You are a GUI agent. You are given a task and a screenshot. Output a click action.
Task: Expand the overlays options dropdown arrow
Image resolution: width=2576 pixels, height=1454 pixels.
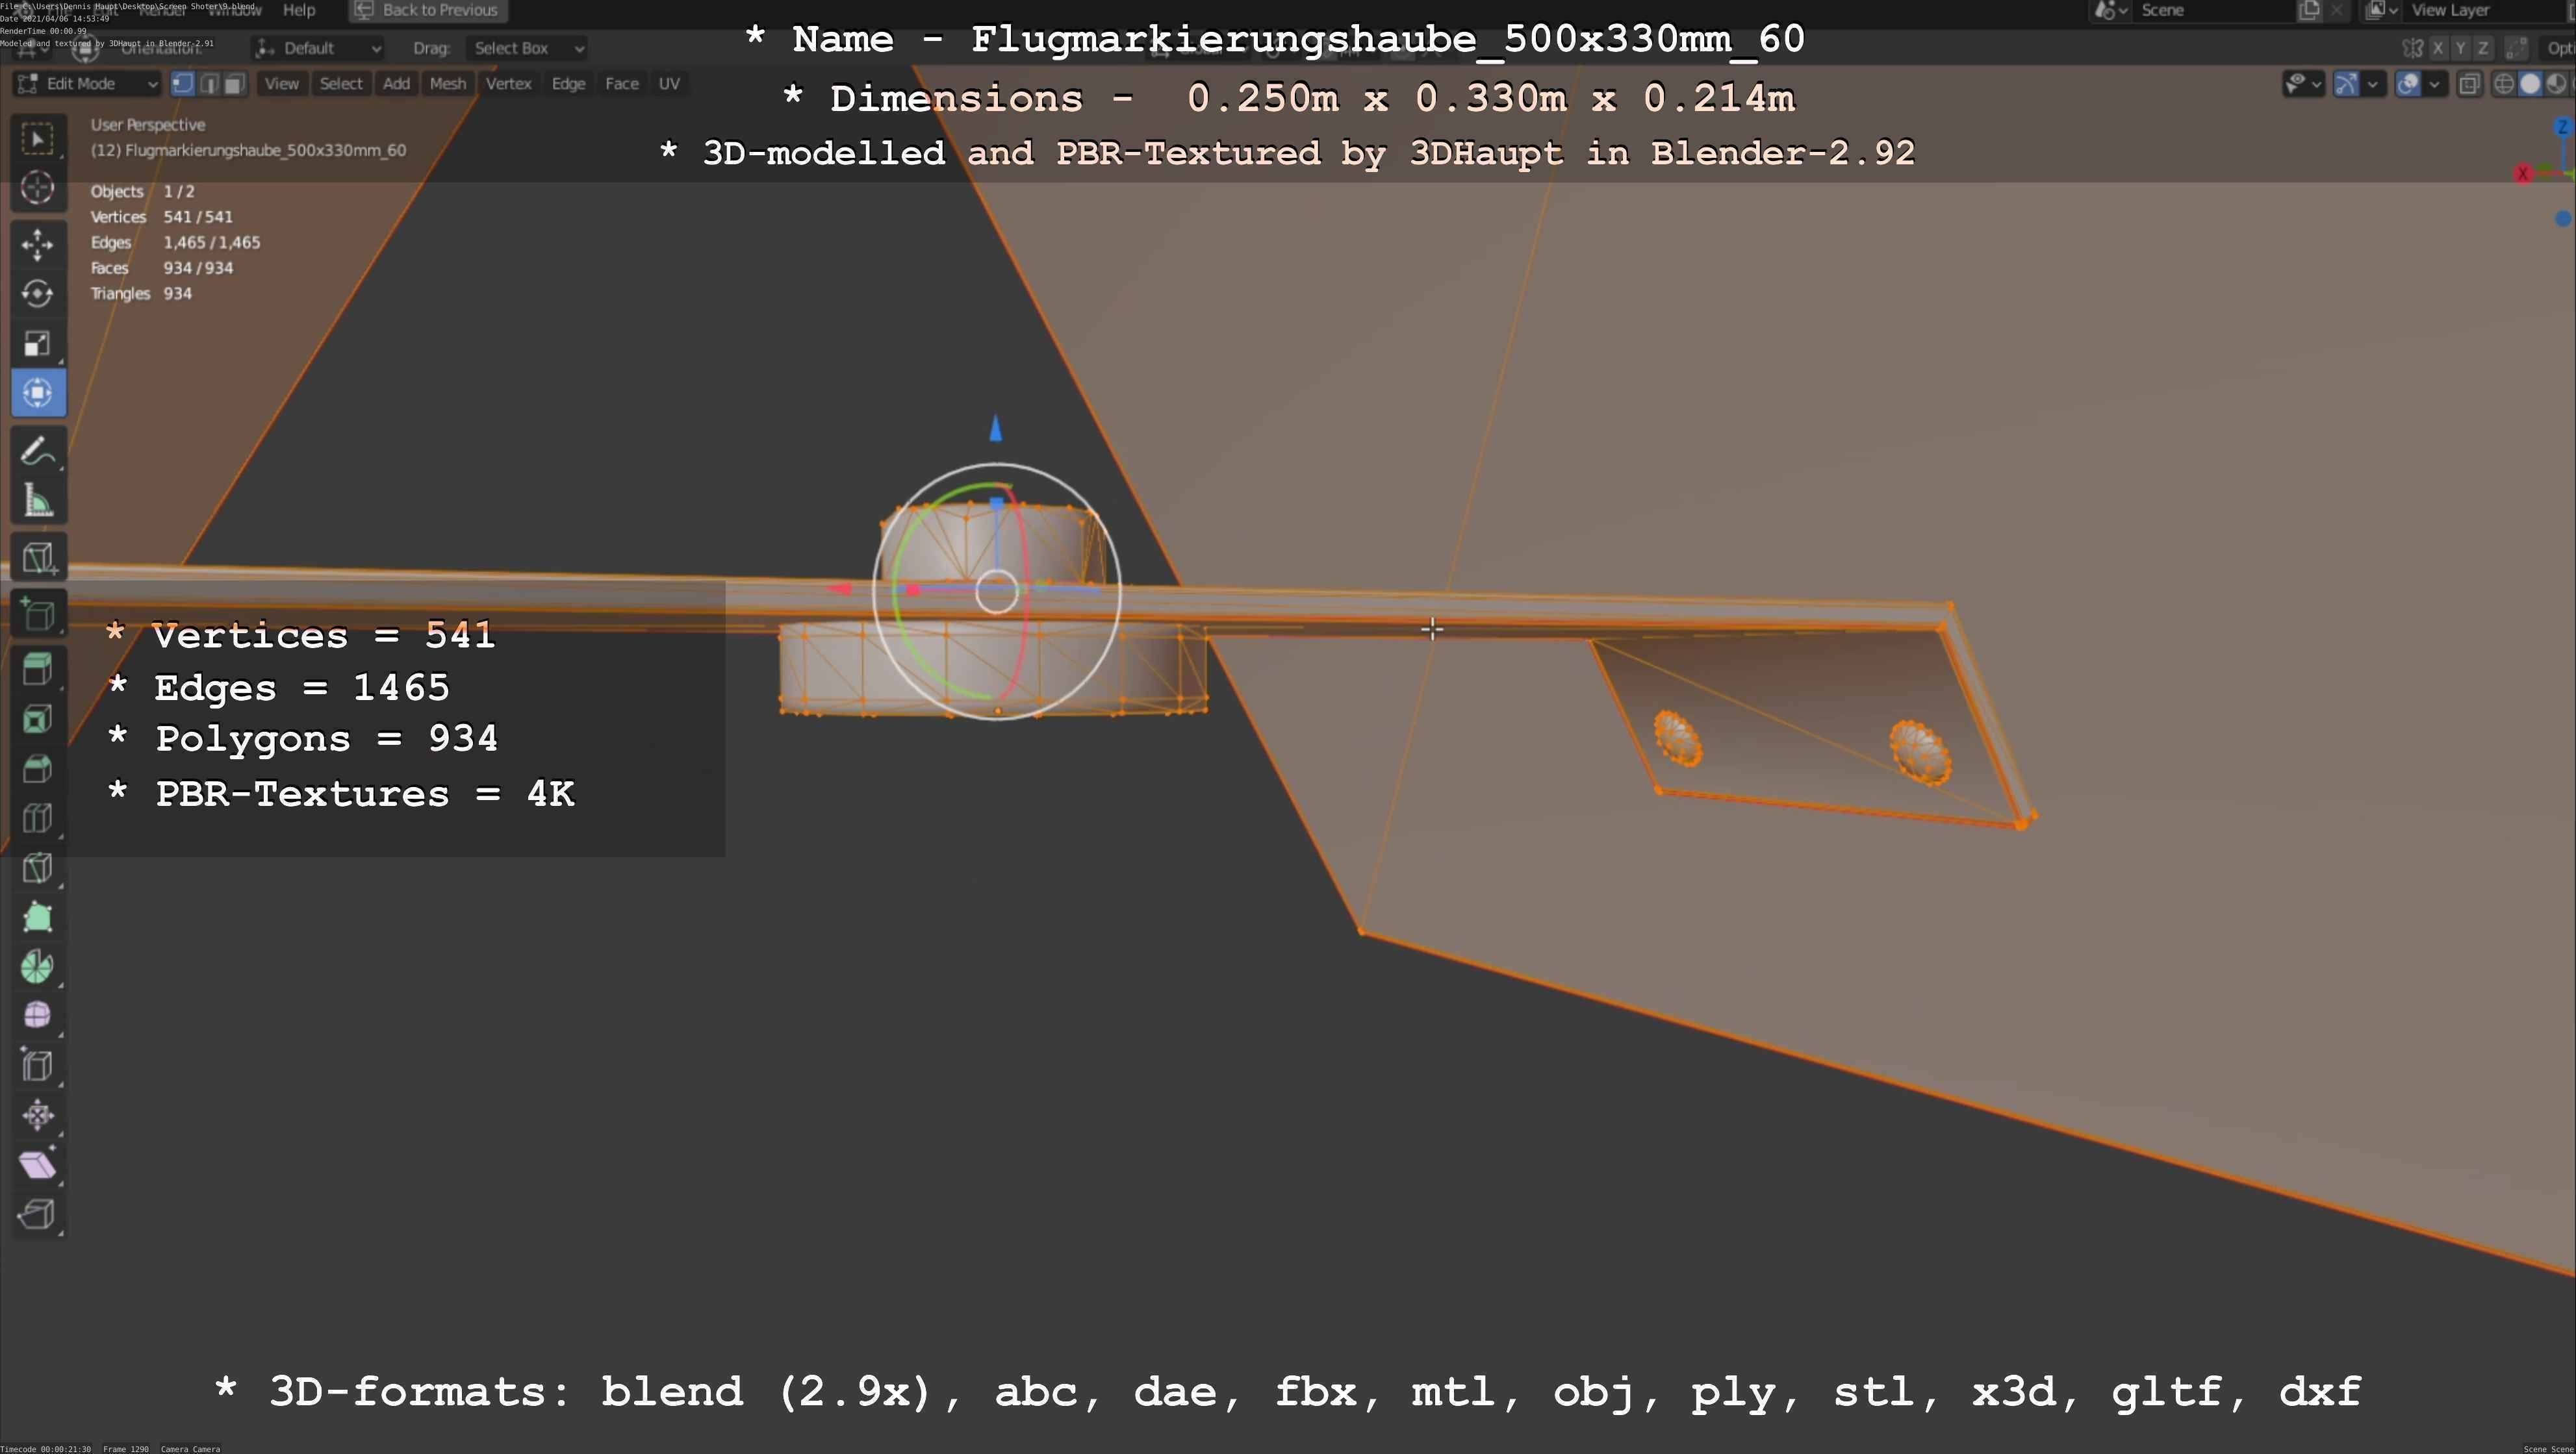(x=2434, y=84)
